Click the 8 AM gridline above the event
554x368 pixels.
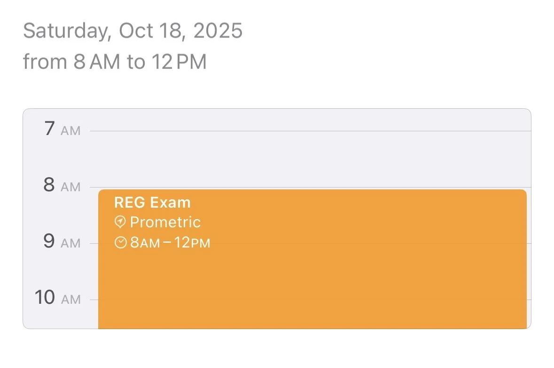click(310, 187)
